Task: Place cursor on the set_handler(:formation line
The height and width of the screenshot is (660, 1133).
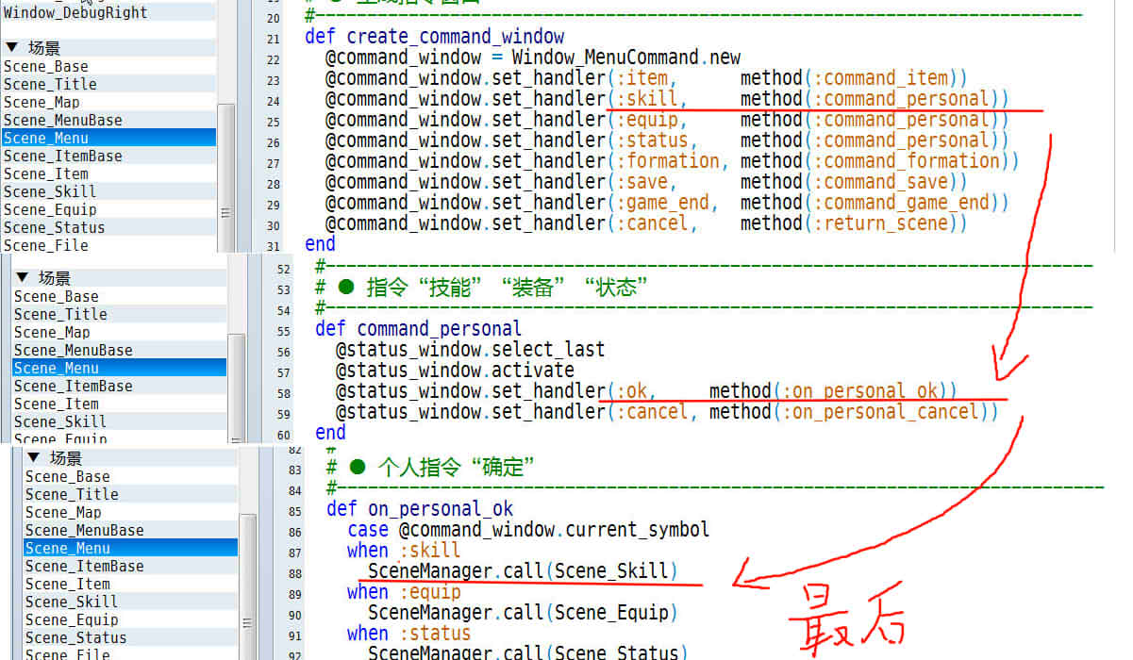Action: [673, 161]
